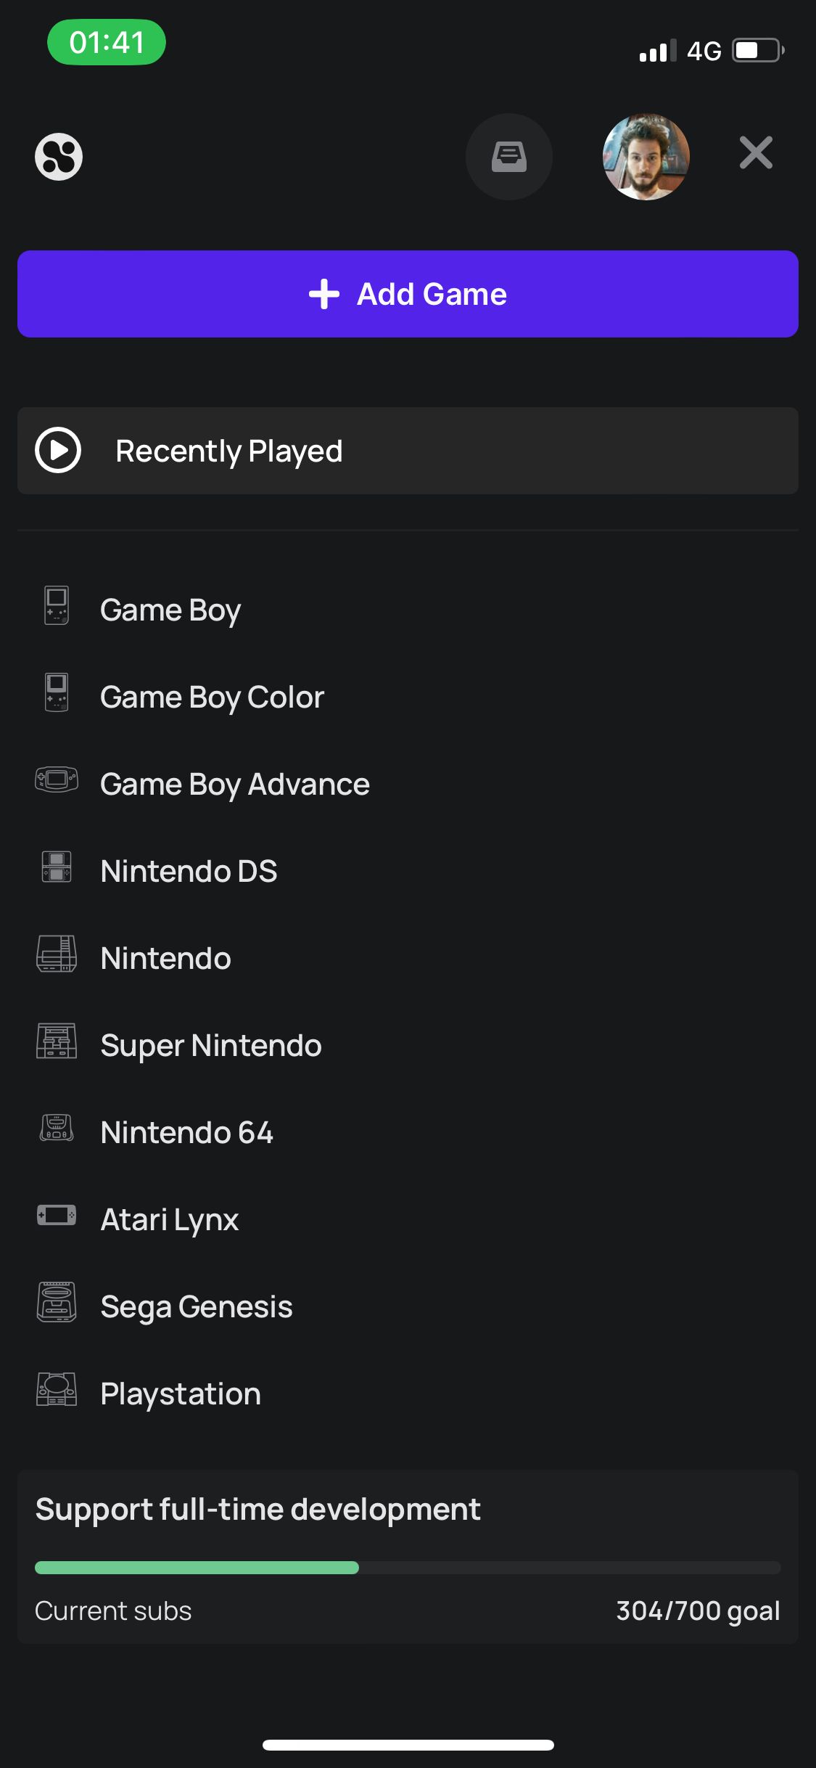
Task: Select the Nintendo 64 icon
Action: (57, 1129)
